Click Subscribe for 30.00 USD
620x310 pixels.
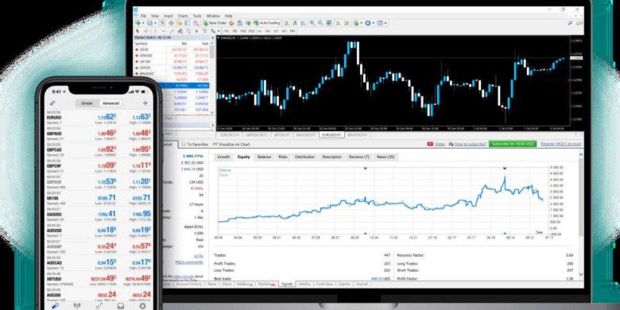[513, 144]
